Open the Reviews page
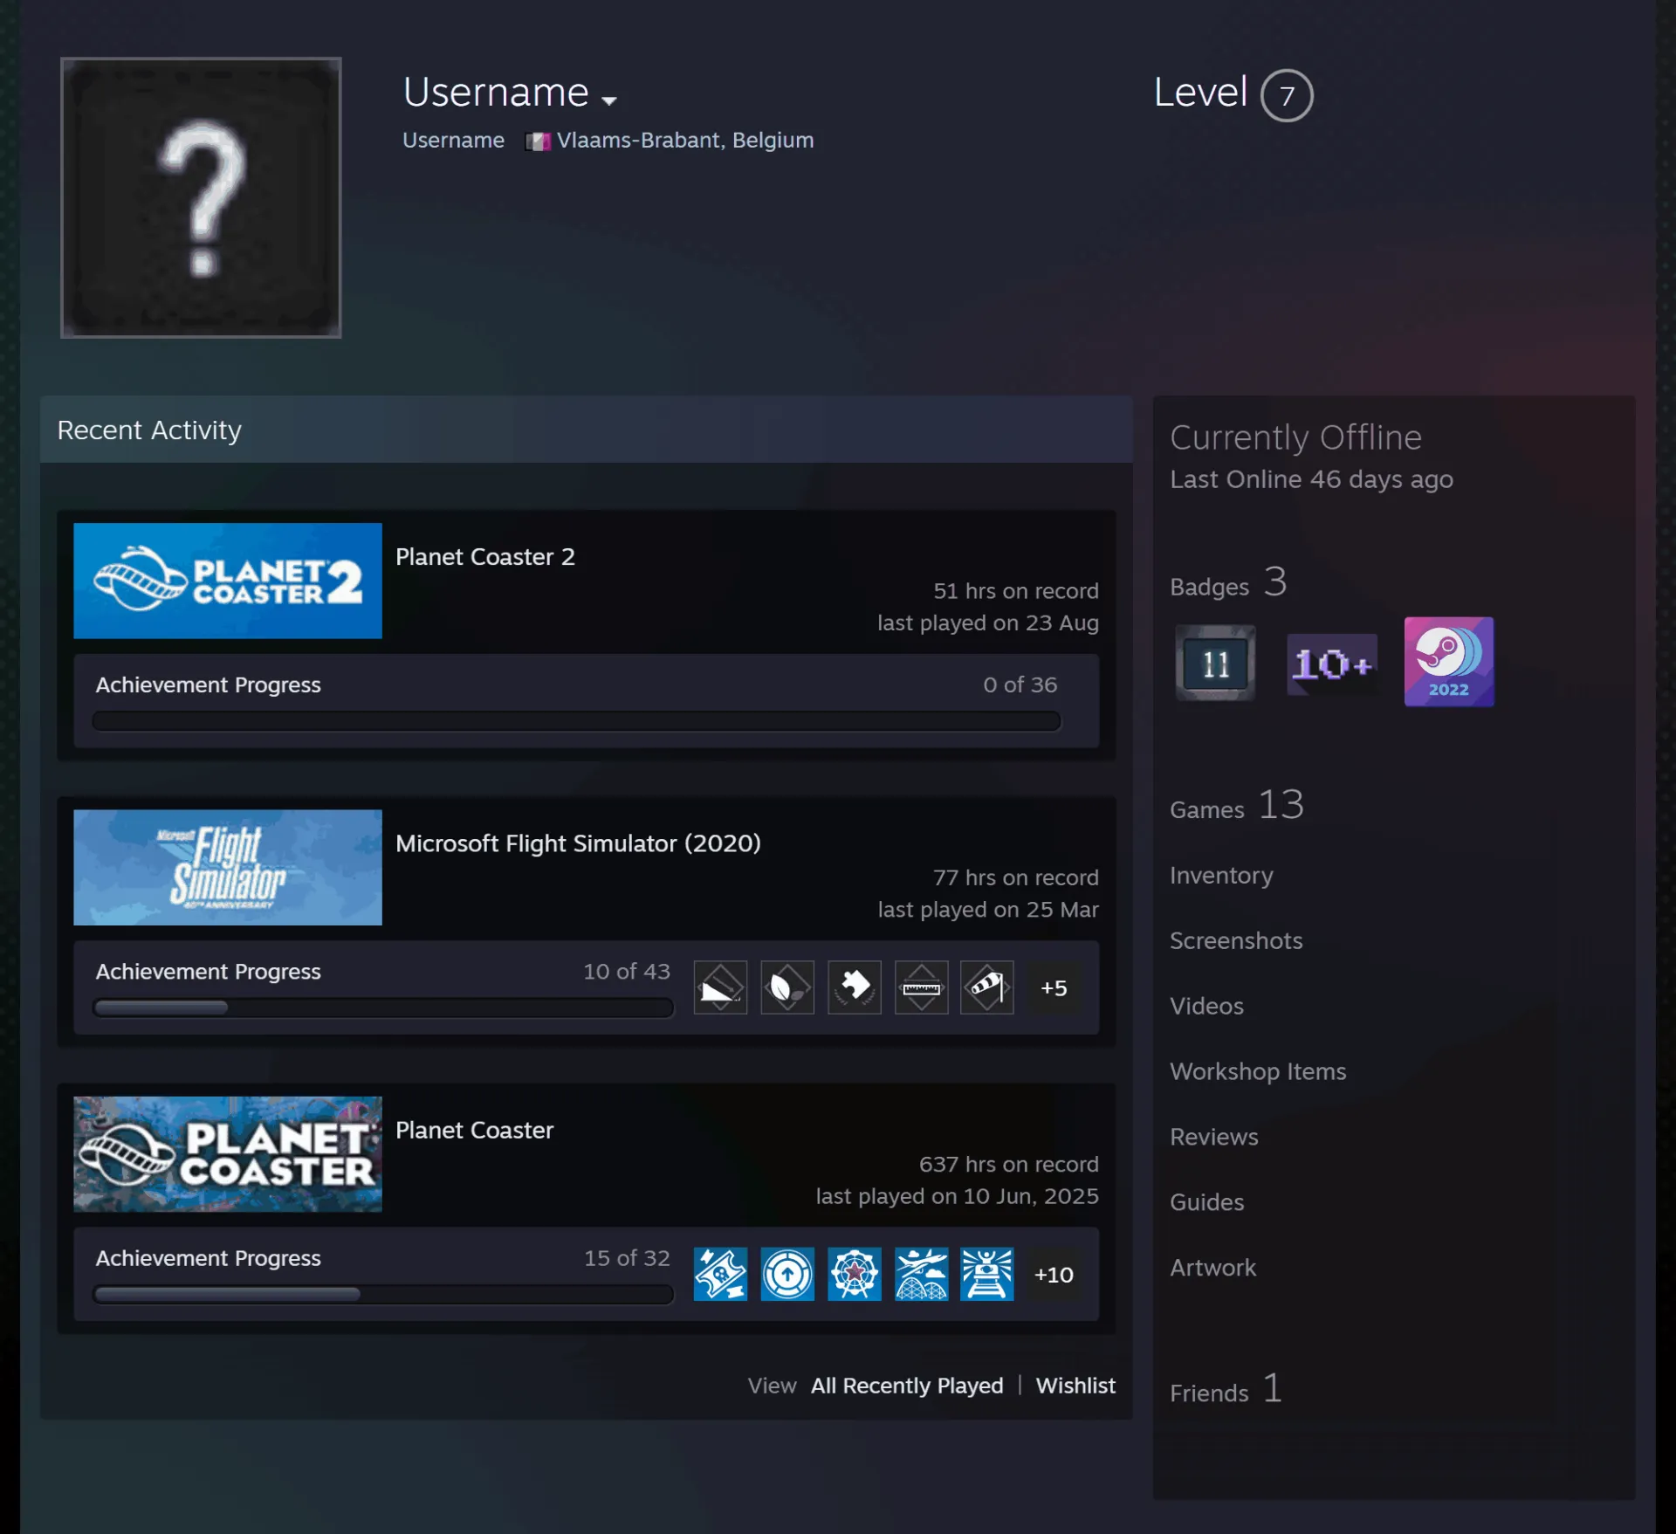This screenshot has width=1676, height=1534. coord(1213,1137)
